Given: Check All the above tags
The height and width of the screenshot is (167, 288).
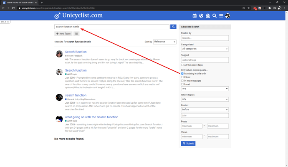Looking at the screenshot, I should coord(182,65).
